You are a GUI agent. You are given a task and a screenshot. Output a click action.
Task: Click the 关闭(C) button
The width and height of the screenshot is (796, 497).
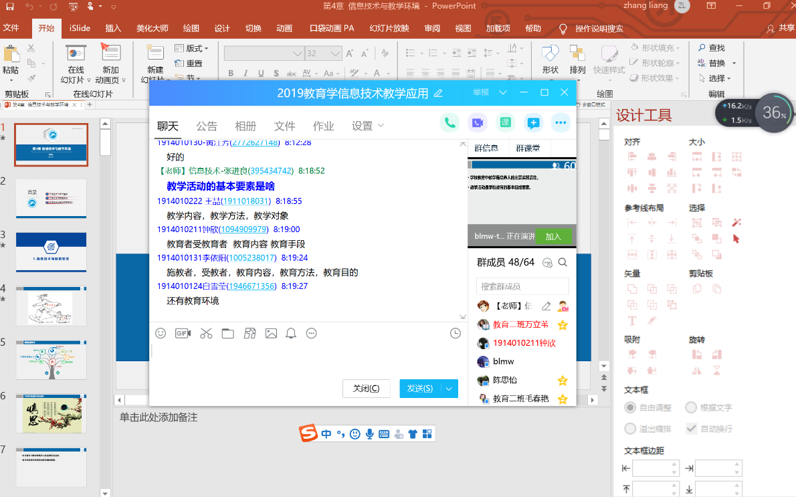[366, 389]
